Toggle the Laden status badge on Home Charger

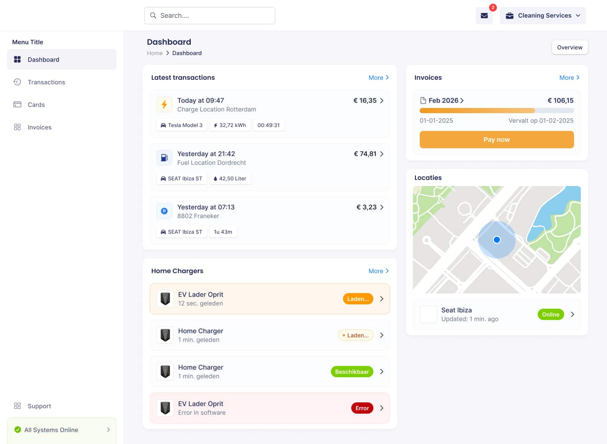point(356,335)
